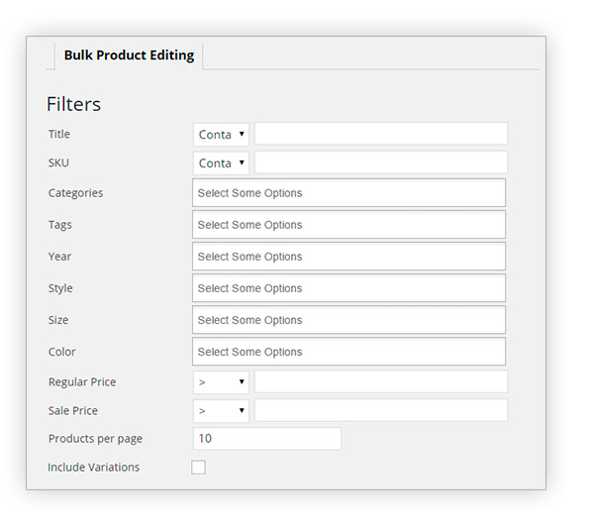
Task: Open the Size multi-select box
Action: [348, 320]
